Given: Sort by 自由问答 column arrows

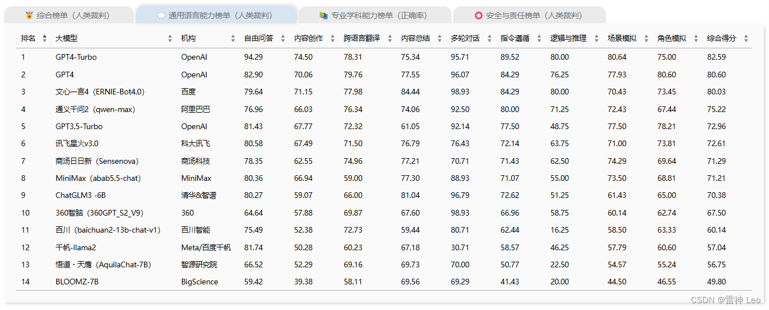Looking at the screenshot, I should point(283,39).
